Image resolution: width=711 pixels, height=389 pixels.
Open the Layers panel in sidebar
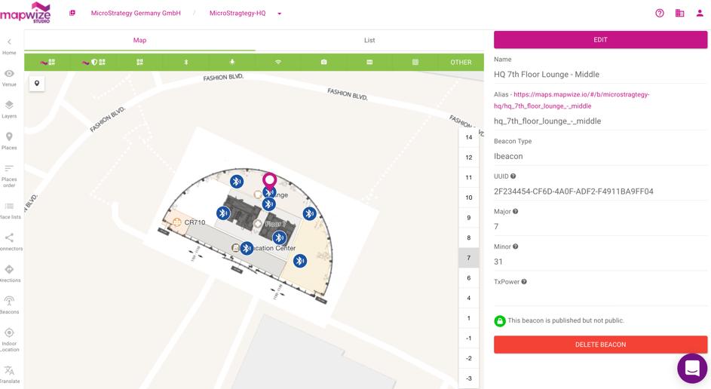click(x=9, y=109)
